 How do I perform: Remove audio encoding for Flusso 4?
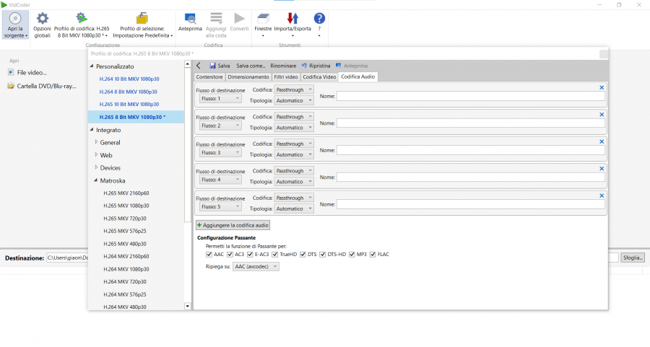coord(602,169)
